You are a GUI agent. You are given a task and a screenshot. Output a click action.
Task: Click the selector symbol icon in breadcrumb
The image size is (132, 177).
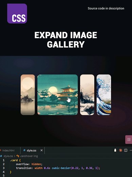18,156
